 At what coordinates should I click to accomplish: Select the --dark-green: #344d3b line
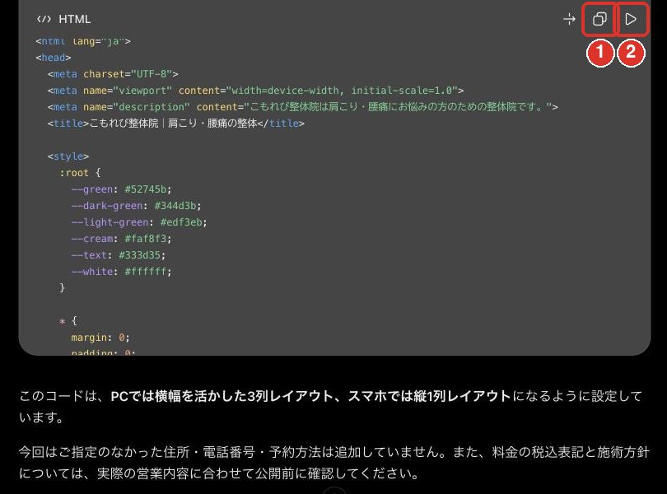click(136, 206)
